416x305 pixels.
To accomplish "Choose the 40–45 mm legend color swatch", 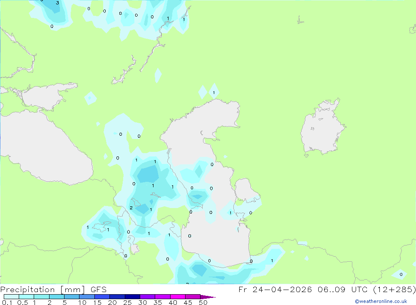I will tap(178, 297).
